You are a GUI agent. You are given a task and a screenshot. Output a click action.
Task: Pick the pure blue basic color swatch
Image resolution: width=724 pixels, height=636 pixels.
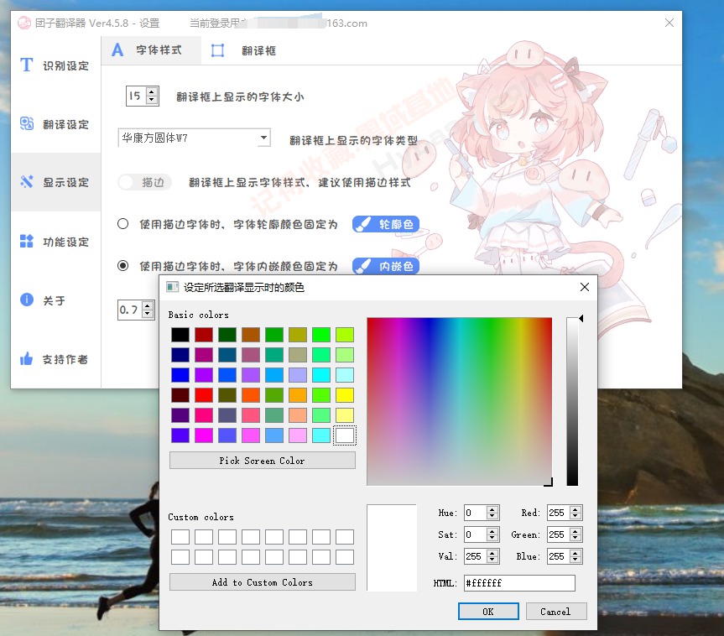(180, 374)
